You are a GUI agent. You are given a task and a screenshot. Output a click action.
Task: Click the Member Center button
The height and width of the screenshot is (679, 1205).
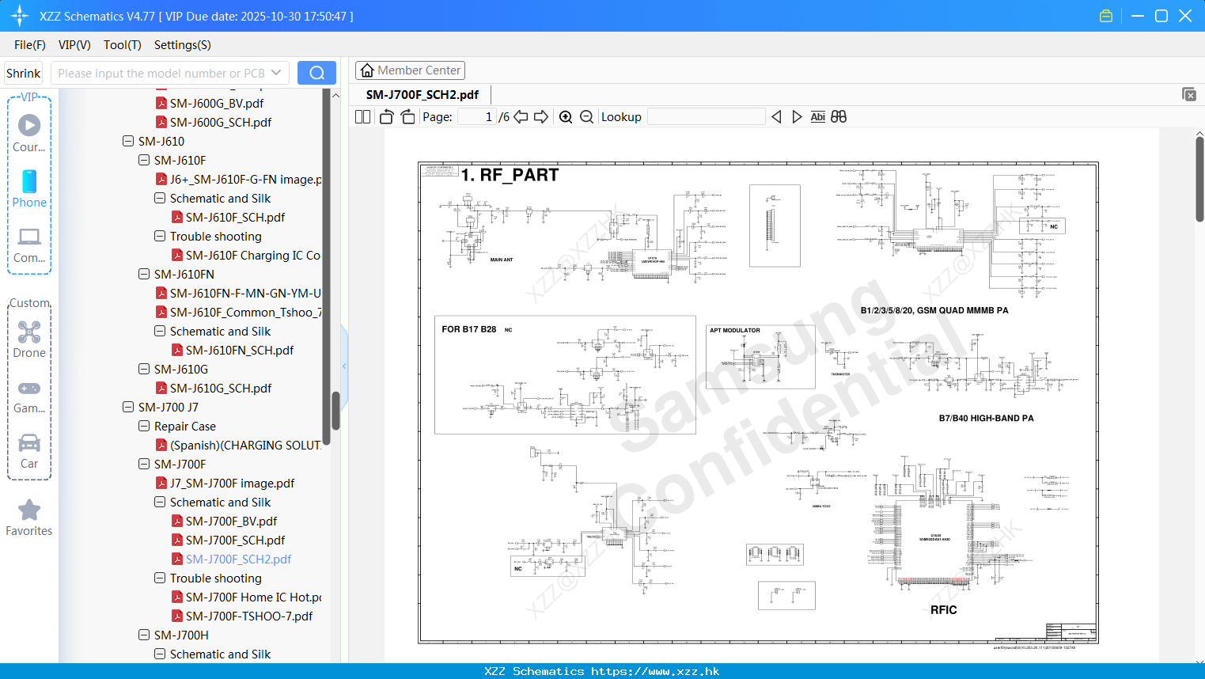410,70
